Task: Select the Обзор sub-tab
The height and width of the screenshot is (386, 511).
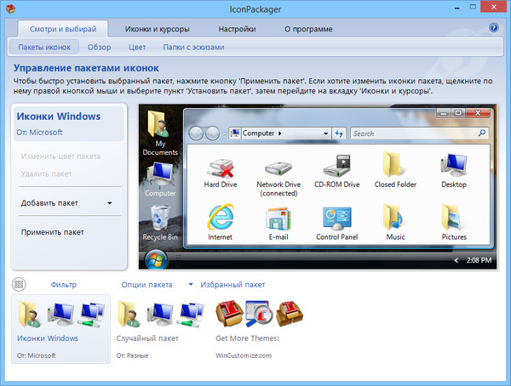Action: click(x=99, y=48)
